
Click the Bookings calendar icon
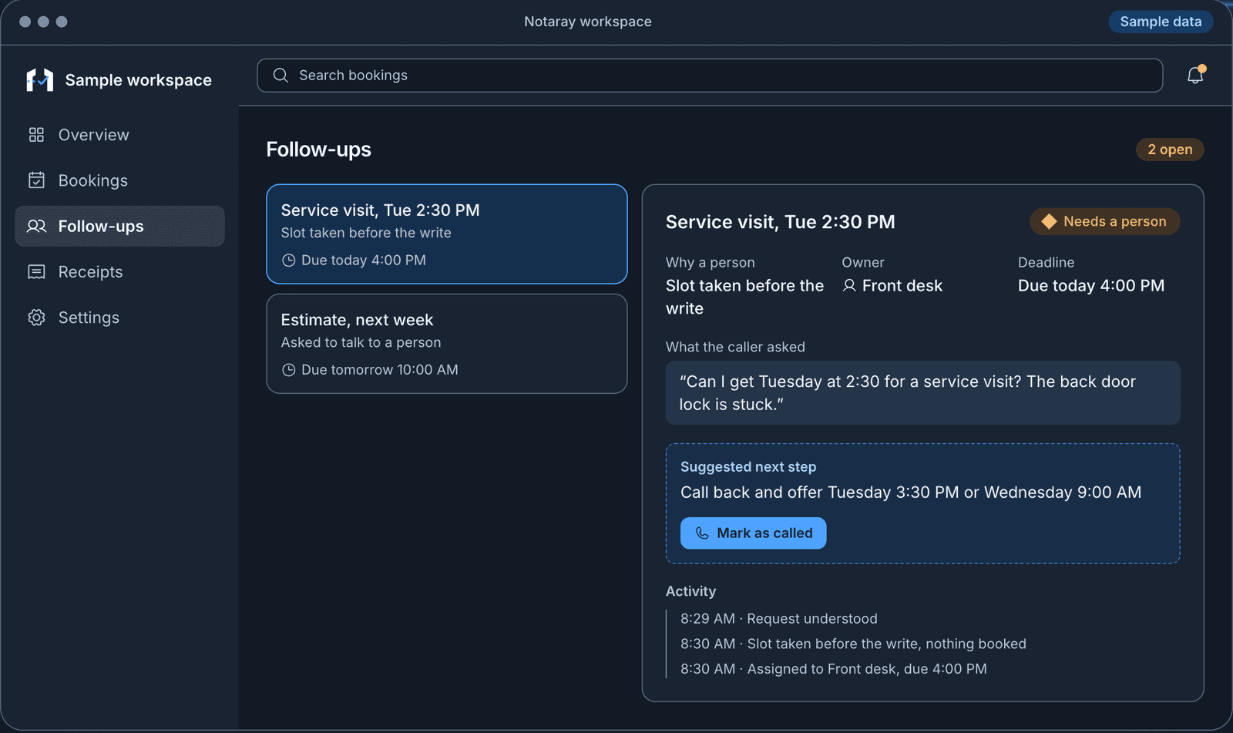click(x=36, y=180)
